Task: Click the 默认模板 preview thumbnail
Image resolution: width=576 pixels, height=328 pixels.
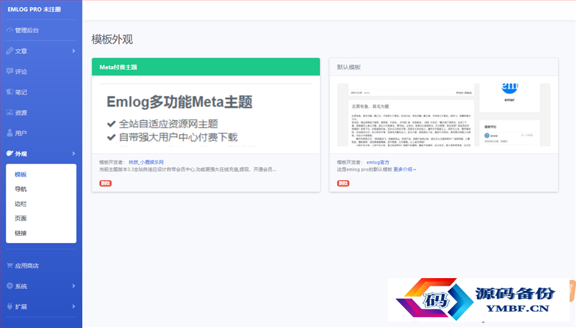Action: tap(444, 114)
